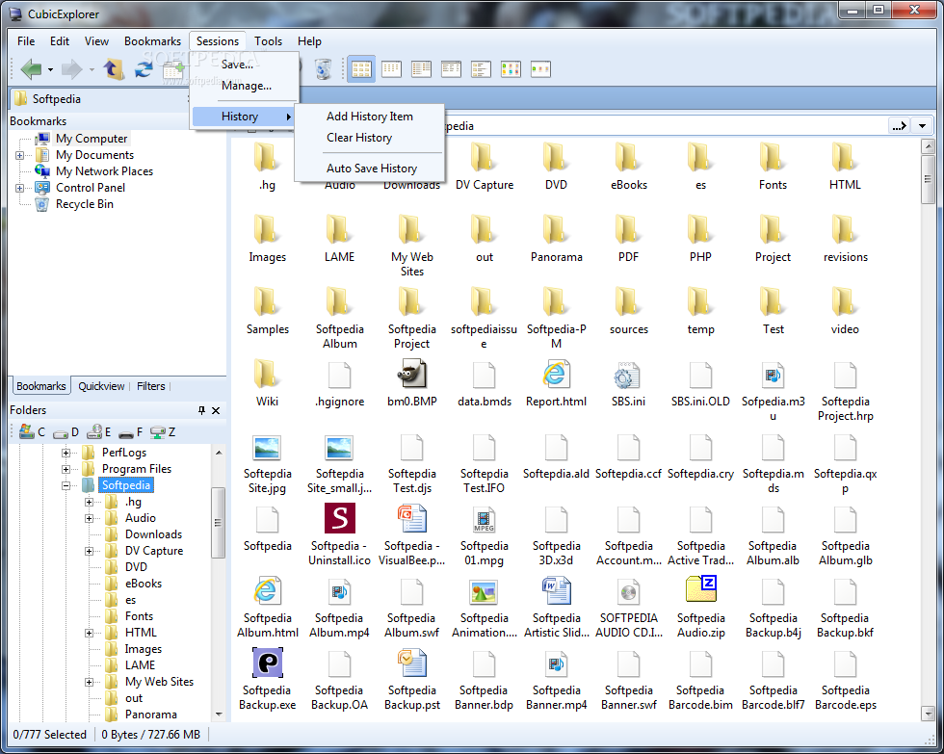Open Back button history dropdown
The image size is (944, 754).
(x=50, y=69)
